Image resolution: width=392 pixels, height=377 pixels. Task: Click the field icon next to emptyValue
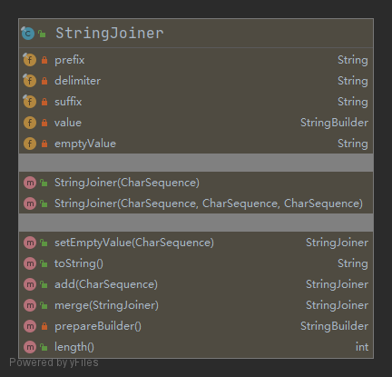coord(30,144)
